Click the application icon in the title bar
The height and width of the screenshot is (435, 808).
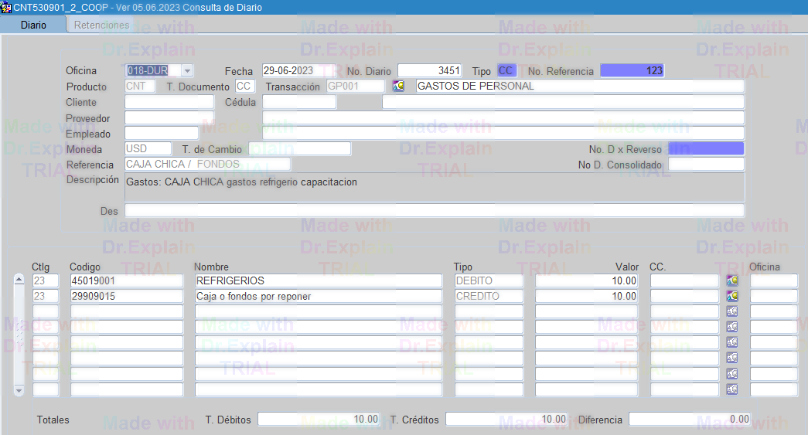(x=6, y=7)
